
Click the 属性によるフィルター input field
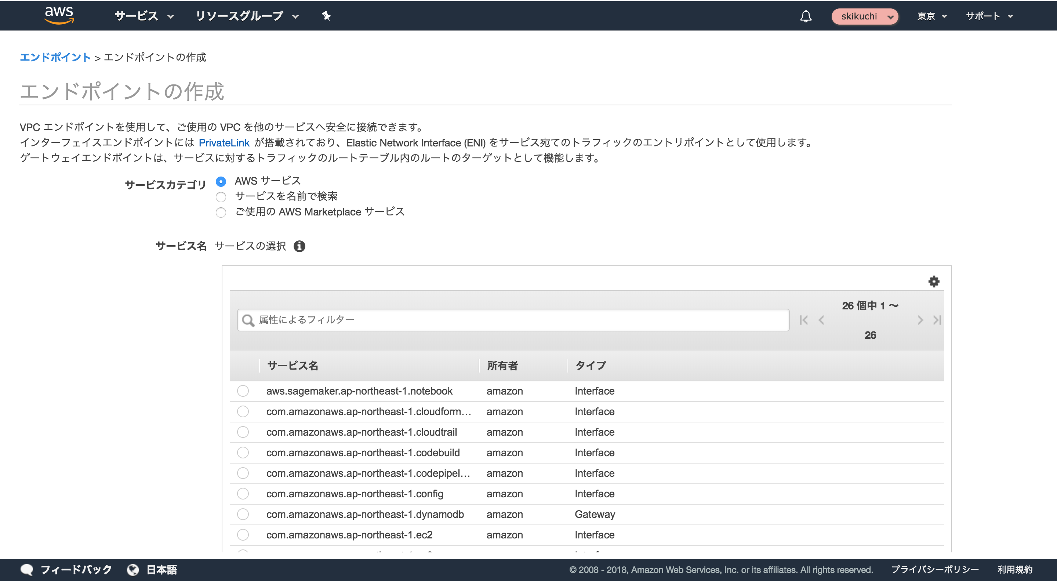[x=513, y=320]
